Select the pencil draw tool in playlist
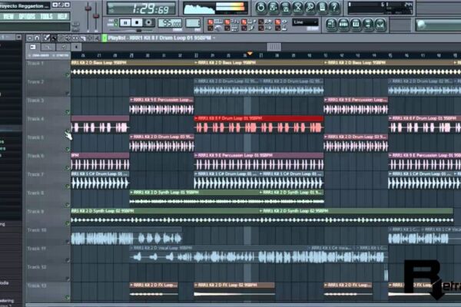Viewport: 461px width, 307px height. [46, 38]
